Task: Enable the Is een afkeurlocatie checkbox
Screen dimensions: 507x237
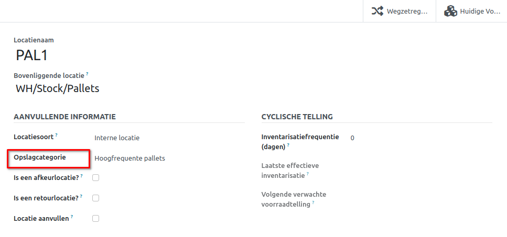Action: click(x=95, y=178)
